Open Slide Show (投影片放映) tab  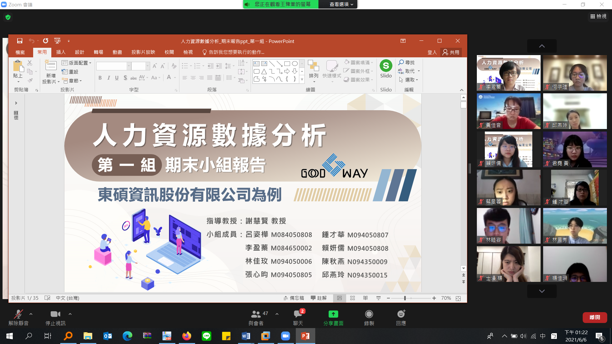(143, 52)
